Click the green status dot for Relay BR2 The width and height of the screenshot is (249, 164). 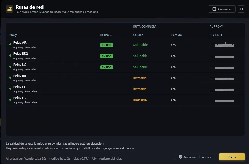(x=10, y=56)
